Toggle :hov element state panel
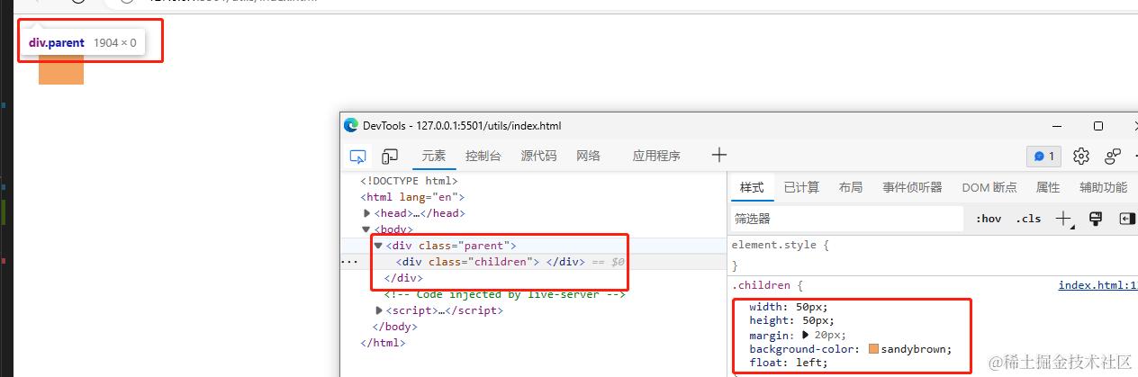This screenshot has height=377, width=1138. coord(988,219)
